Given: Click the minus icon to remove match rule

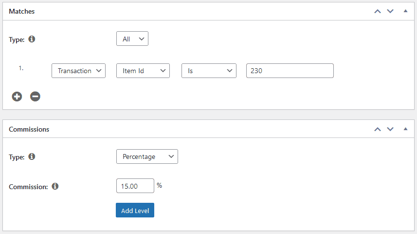Looking at the screenshot, I should (35, 97).
